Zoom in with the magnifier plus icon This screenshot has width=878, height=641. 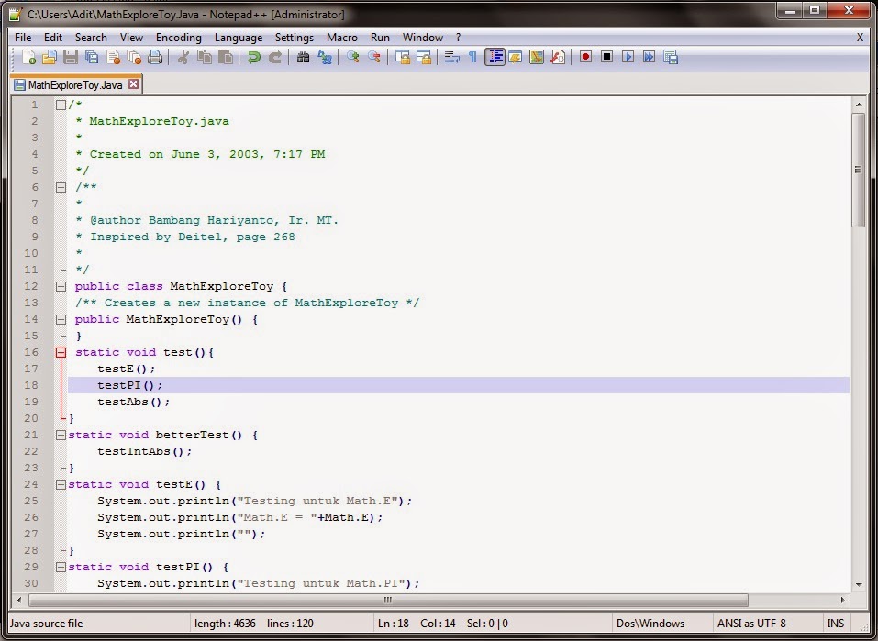click(x=353, y=57)
